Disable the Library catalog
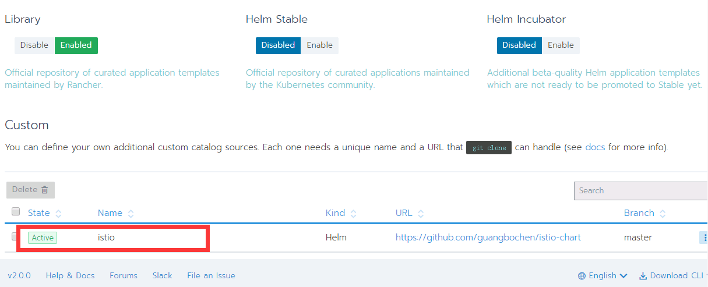This screenshot has height=287, width=708. [x=34, y=45]
